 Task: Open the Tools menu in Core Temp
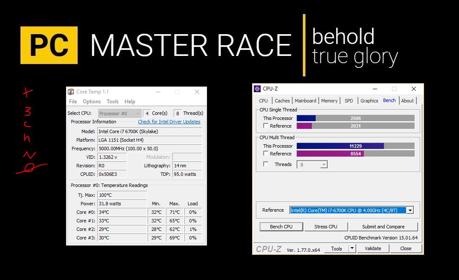coord(113,101)
